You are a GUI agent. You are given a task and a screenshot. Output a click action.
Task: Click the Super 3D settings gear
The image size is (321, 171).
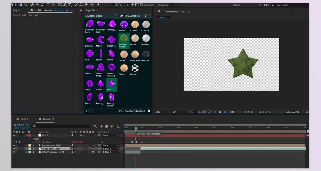coord(149,111)
